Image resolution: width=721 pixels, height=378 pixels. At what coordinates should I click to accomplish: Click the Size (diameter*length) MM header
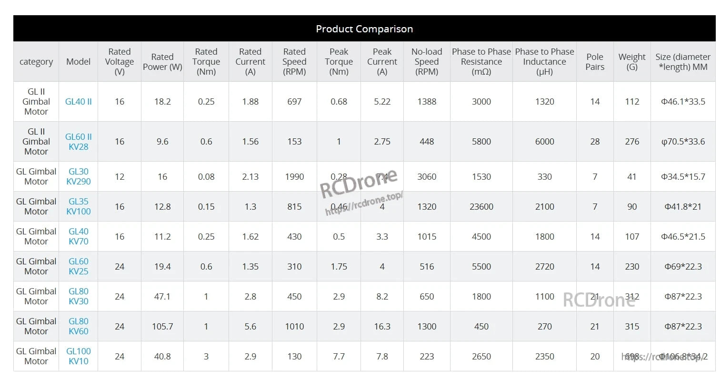(682, 62)
